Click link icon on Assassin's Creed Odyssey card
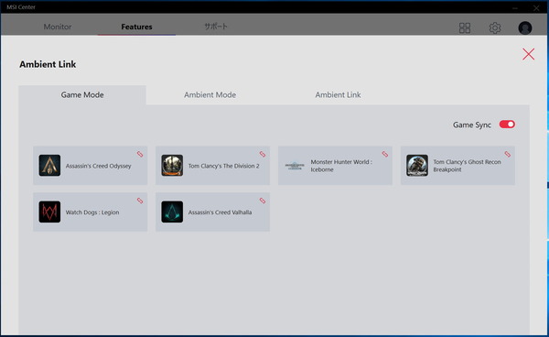 [x=140, y=154]
